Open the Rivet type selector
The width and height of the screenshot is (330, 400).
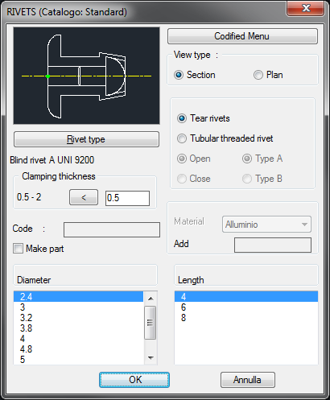86,139
